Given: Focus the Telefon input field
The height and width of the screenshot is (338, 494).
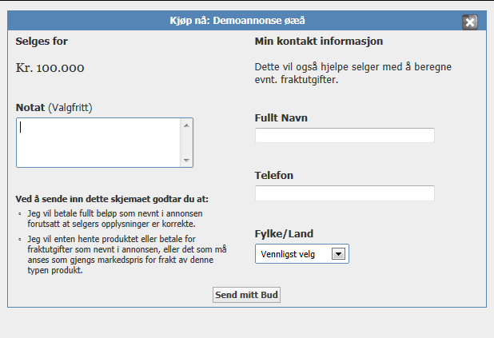Looking at the screenshot, I should pyautogui.click(x=345, y=193).
